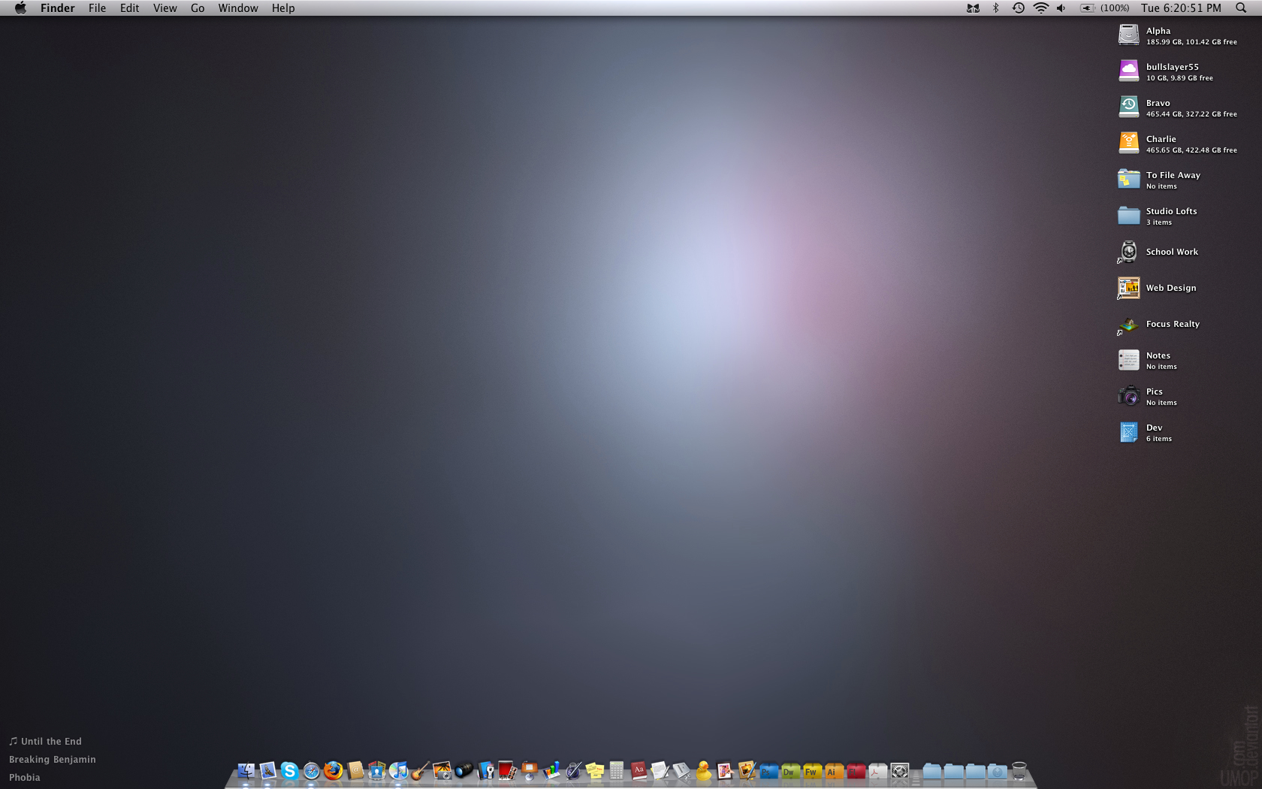Image resolution: width=1262 pixels, height=789 pixels.
Task: Open Stickies notes in the Dock
Action: (594, 770)
